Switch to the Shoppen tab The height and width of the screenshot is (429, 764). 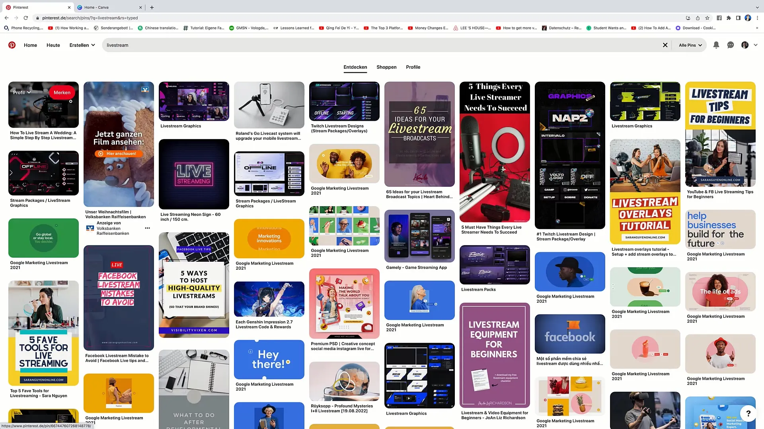coord(386,67)
